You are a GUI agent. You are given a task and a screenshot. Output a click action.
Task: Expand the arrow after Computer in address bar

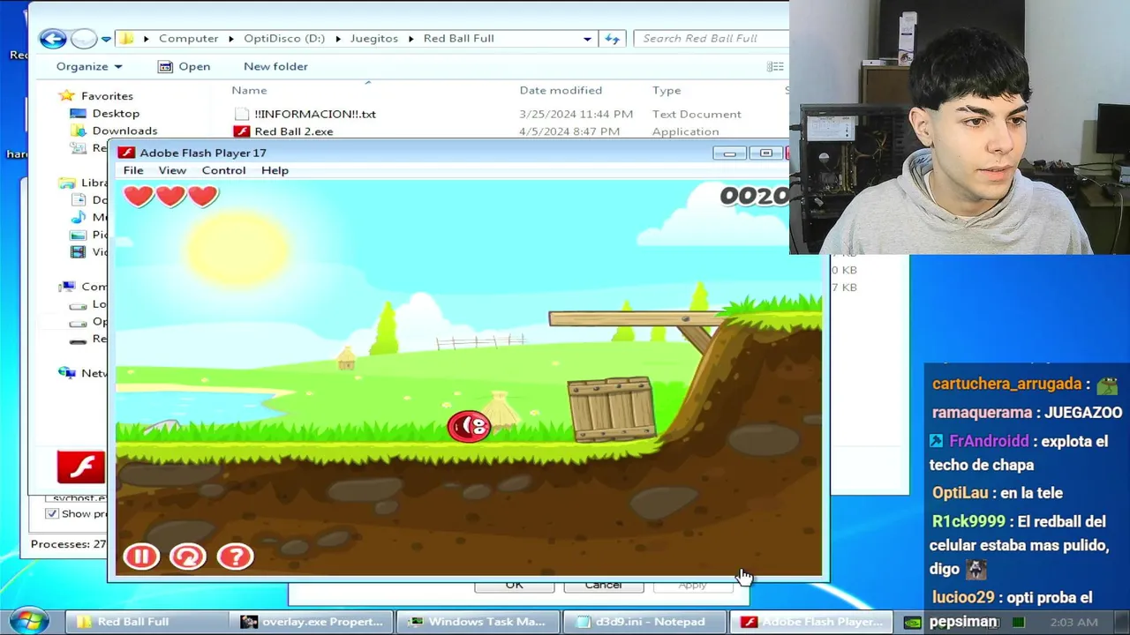pos(232,39)
